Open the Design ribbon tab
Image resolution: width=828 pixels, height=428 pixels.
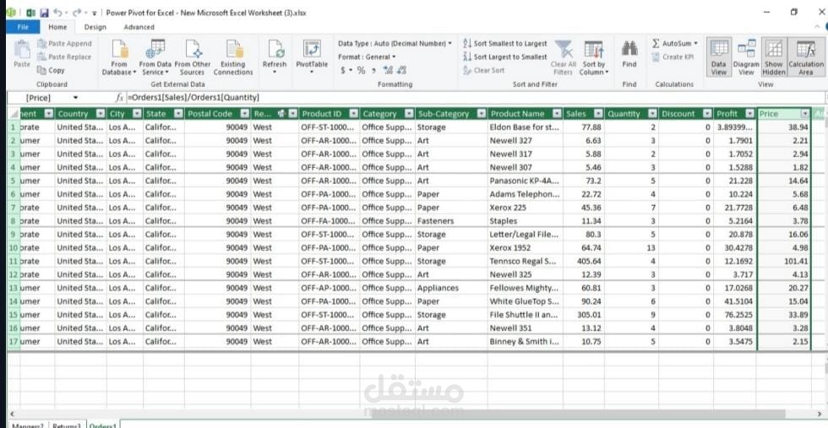click(95, 27)
